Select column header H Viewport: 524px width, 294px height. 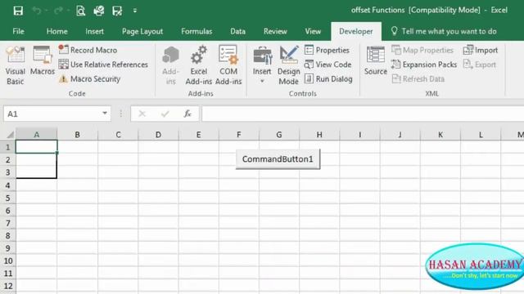coord(319,135)
